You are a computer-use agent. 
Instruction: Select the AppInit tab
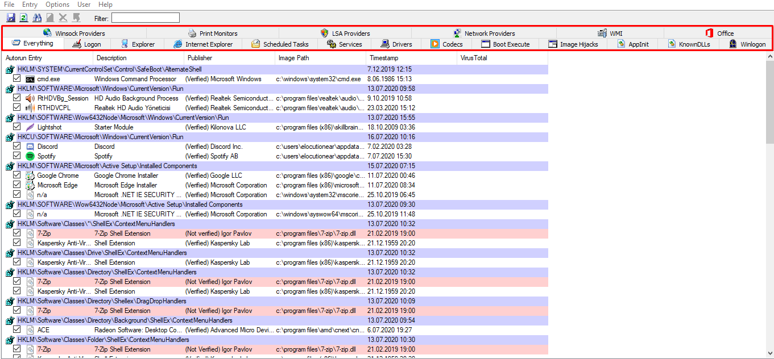click(x=632, y=44)
